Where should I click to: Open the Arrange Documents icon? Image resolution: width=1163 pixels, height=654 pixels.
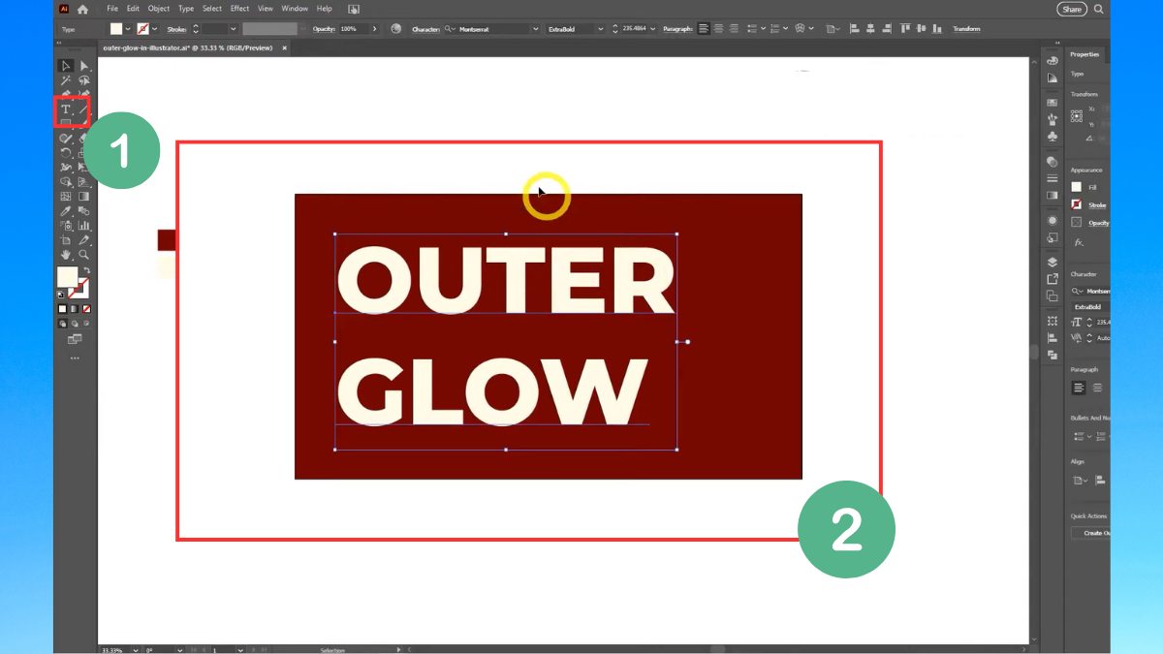coord(353,9)
